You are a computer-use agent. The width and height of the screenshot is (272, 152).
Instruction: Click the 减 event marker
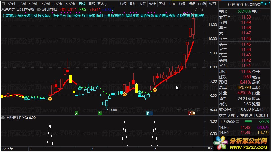(77, 113)
